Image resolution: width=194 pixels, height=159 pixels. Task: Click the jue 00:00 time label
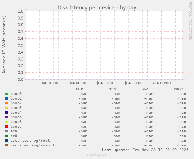tap(49, 83)
